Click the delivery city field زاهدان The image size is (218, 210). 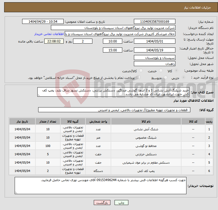154,64
